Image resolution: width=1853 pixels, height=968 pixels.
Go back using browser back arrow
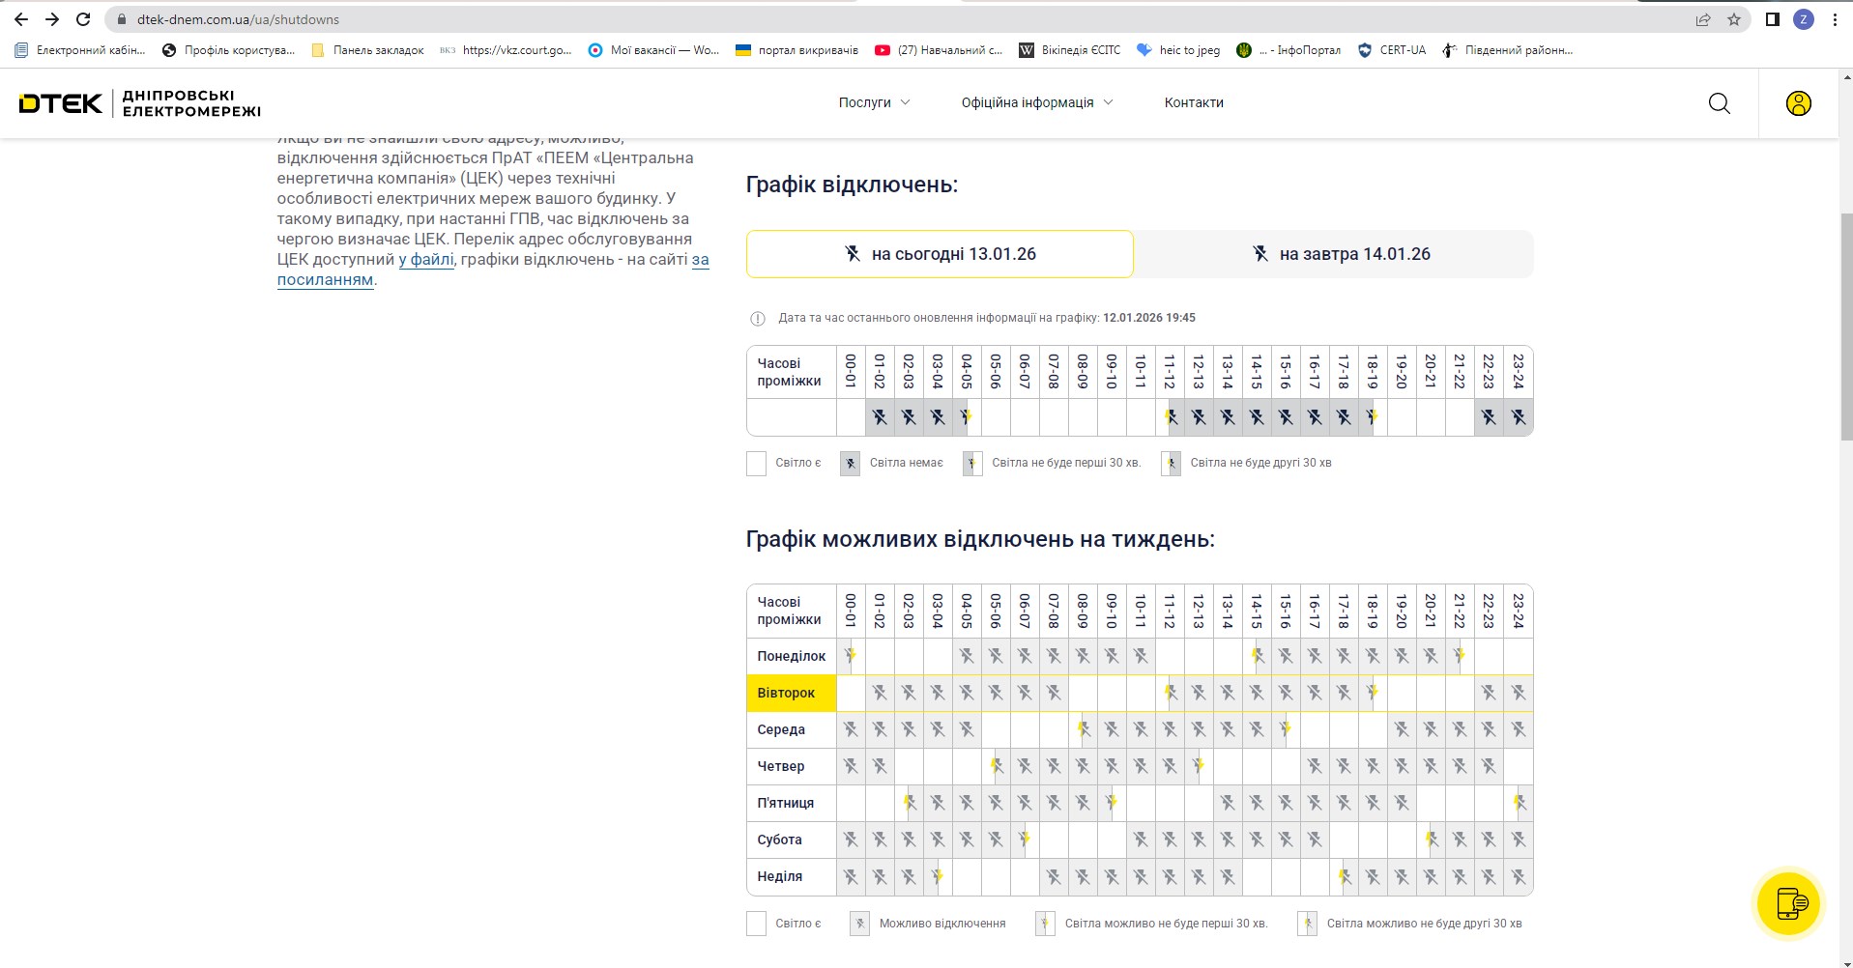[21, 19]
